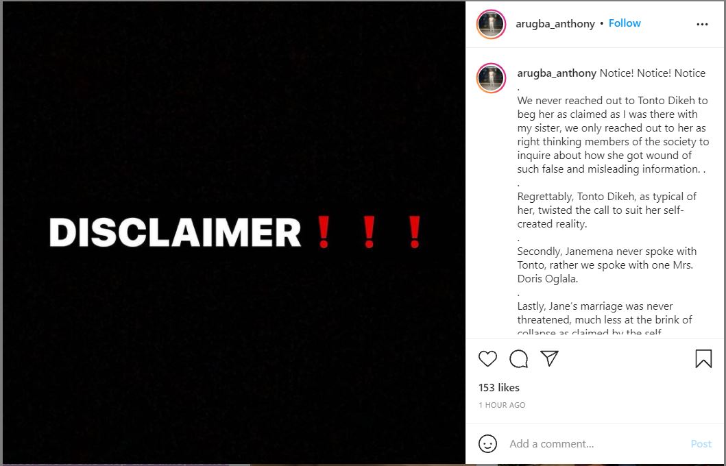
Task: Click the arugba_anthony username in the caption
Action: pyautogui.click(x=557, y=73)
